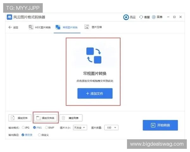Clear the list with 清空列表
190x152 pixels.
pos(71,118)
